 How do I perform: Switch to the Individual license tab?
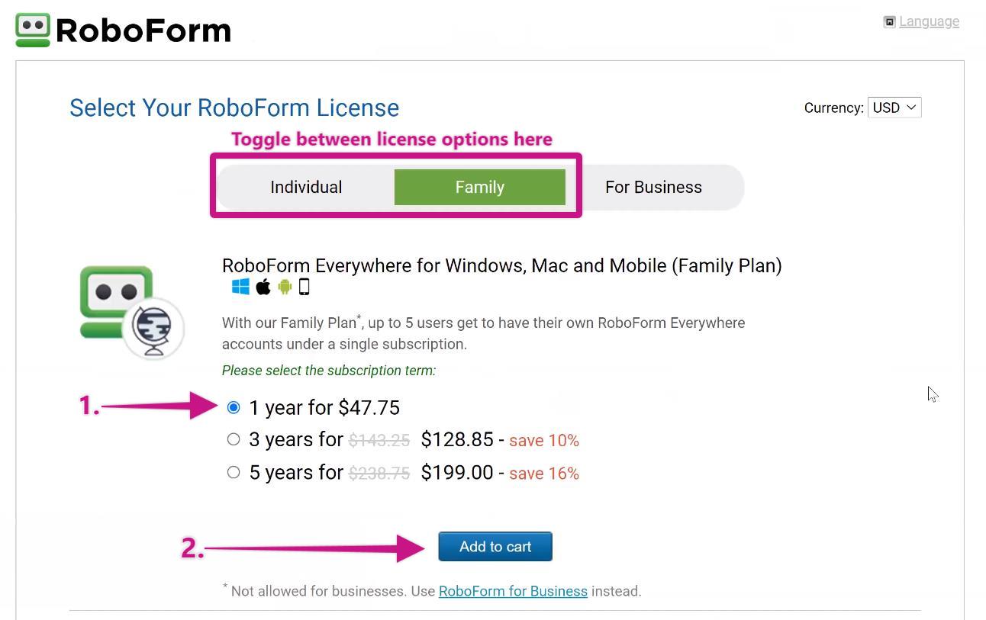click(x=306, y=187)
